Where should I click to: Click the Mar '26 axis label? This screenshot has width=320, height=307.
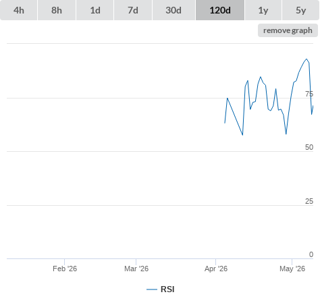click(x=136, y=269)
